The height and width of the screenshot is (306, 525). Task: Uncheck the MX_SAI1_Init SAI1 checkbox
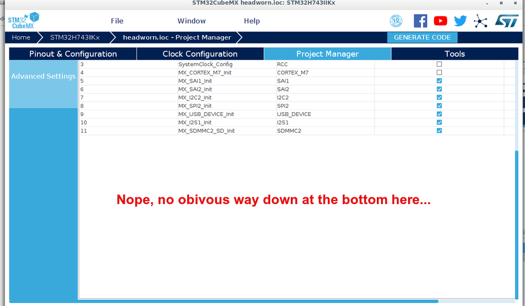pyautogui.click(x=439, y=81)
